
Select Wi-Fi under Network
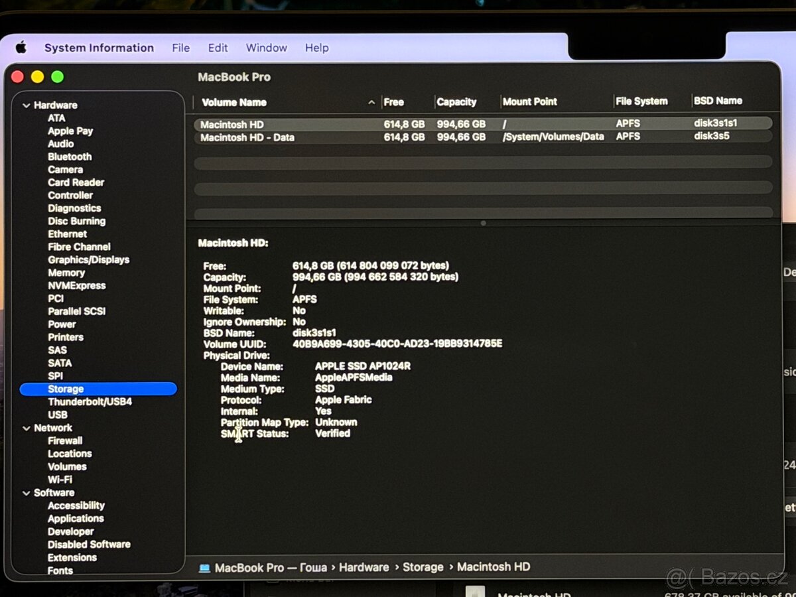coord(60,480)
